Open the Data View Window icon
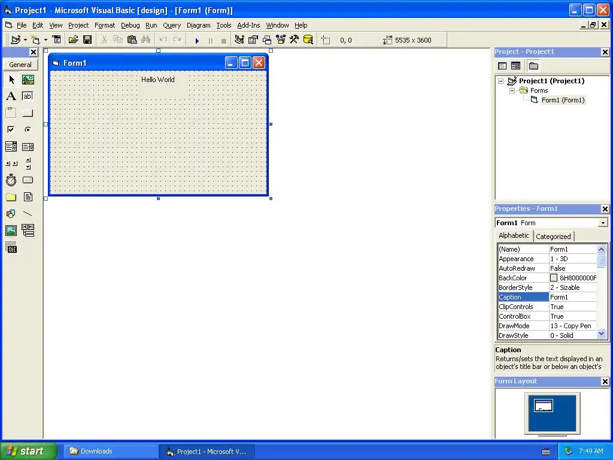Viewport: 613px width, 460px height. pos(308,40)
